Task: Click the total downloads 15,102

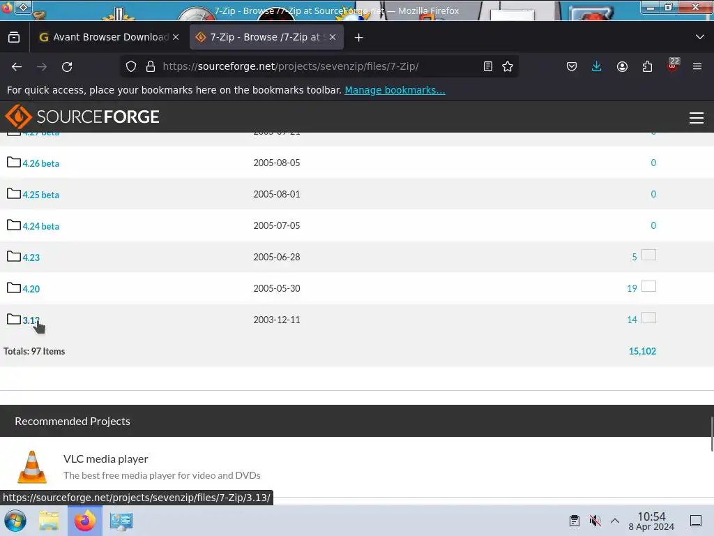Action: point(642,352)
